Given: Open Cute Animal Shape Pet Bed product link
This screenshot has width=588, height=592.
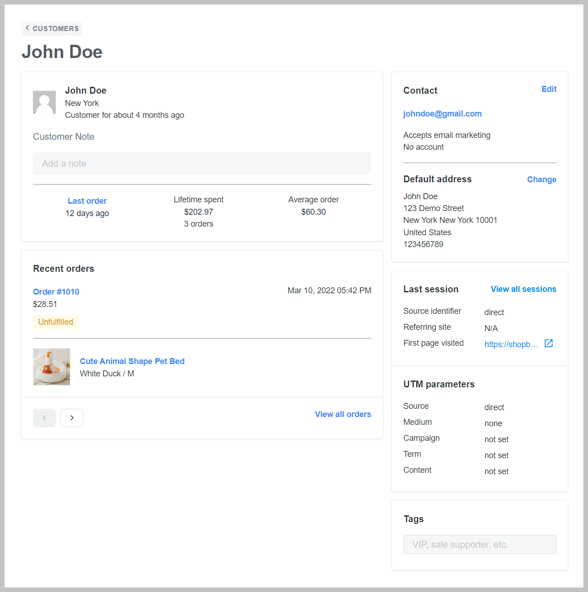Looking at the screenshot, I should pyautogui.click(x=132, y=361).
